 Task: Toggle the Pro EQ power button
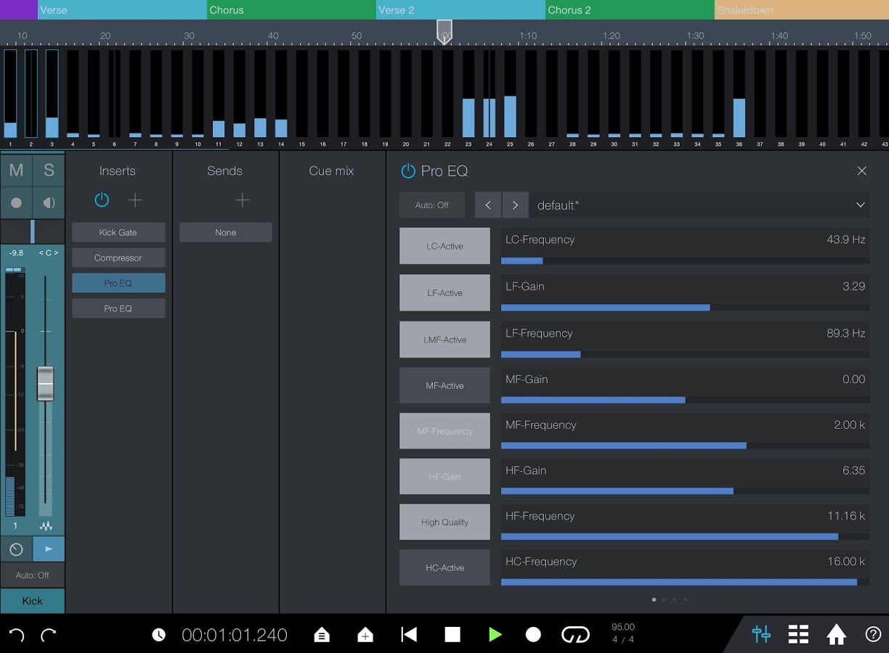tap(407, 171)
